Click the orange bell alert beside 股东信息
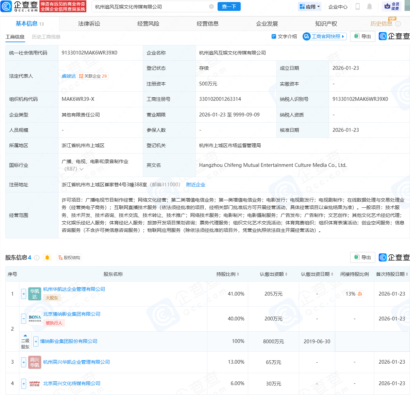Screen dimensions: 410x395 pyautogui.click(x=47, y=258)
